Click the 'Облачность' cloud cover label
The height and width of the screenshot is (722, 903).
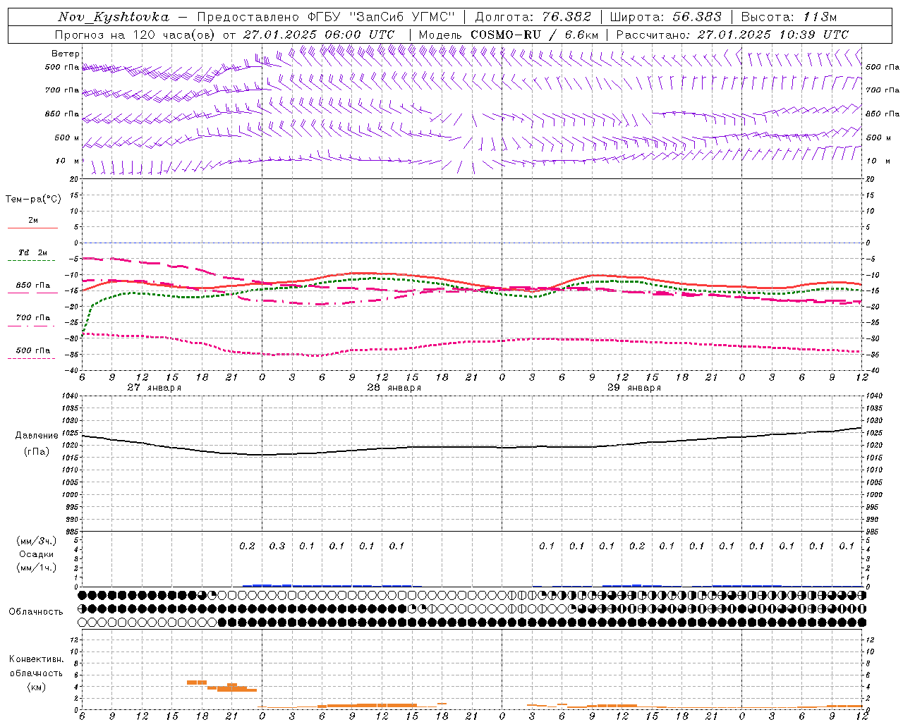(x=36, y=611)
